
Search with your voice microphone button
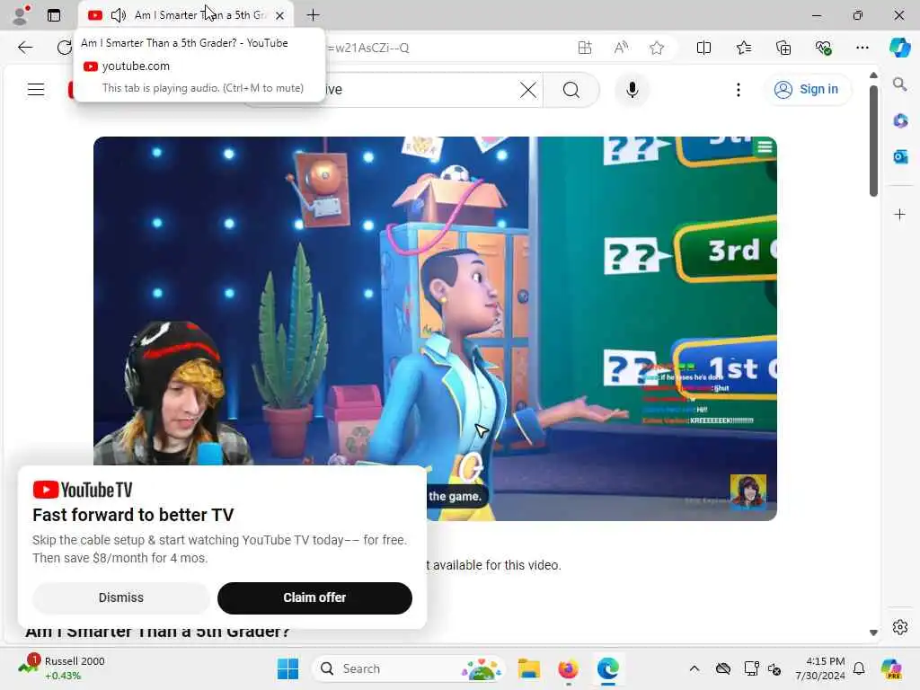[x=632, y=90]
